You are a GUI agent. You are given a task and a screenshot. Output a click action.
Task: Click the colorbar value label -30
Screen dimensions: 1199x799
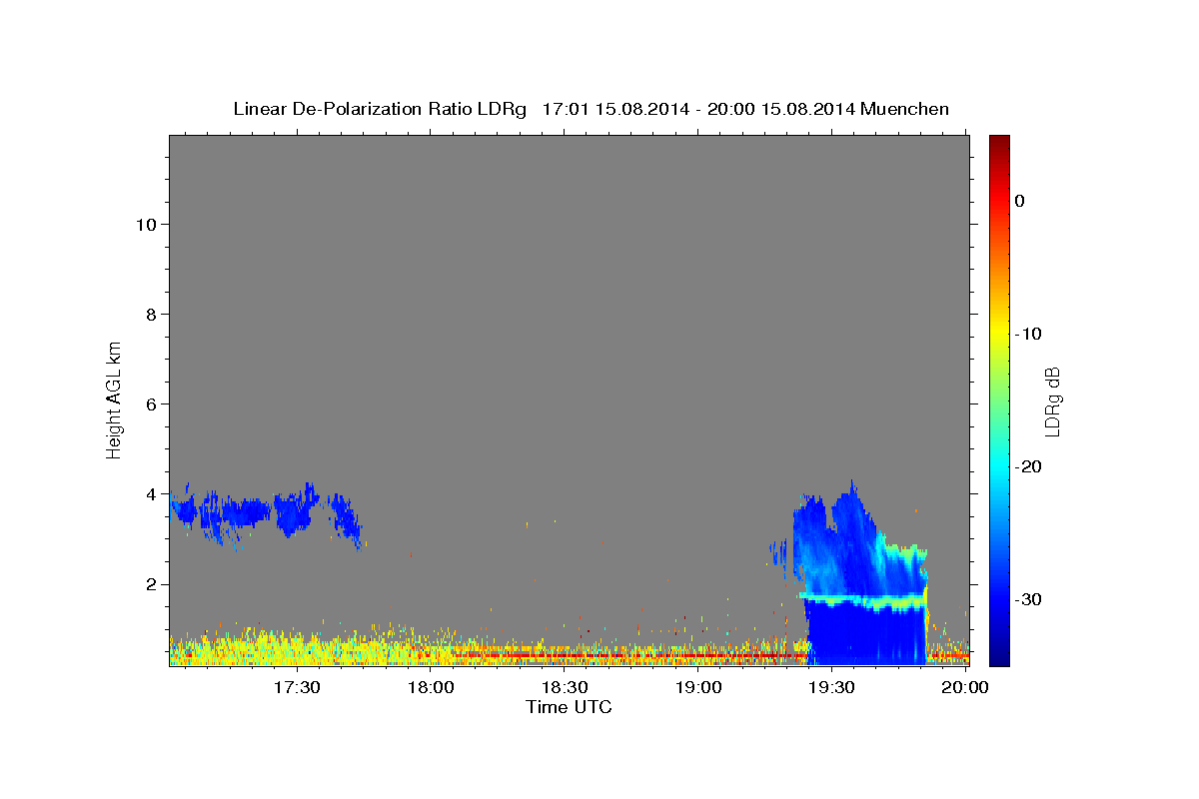click(1028, 599)
